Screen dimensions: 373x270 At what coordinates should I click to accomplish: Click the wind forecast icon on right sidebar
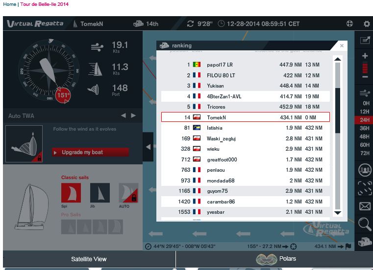(x=365, y=93)
